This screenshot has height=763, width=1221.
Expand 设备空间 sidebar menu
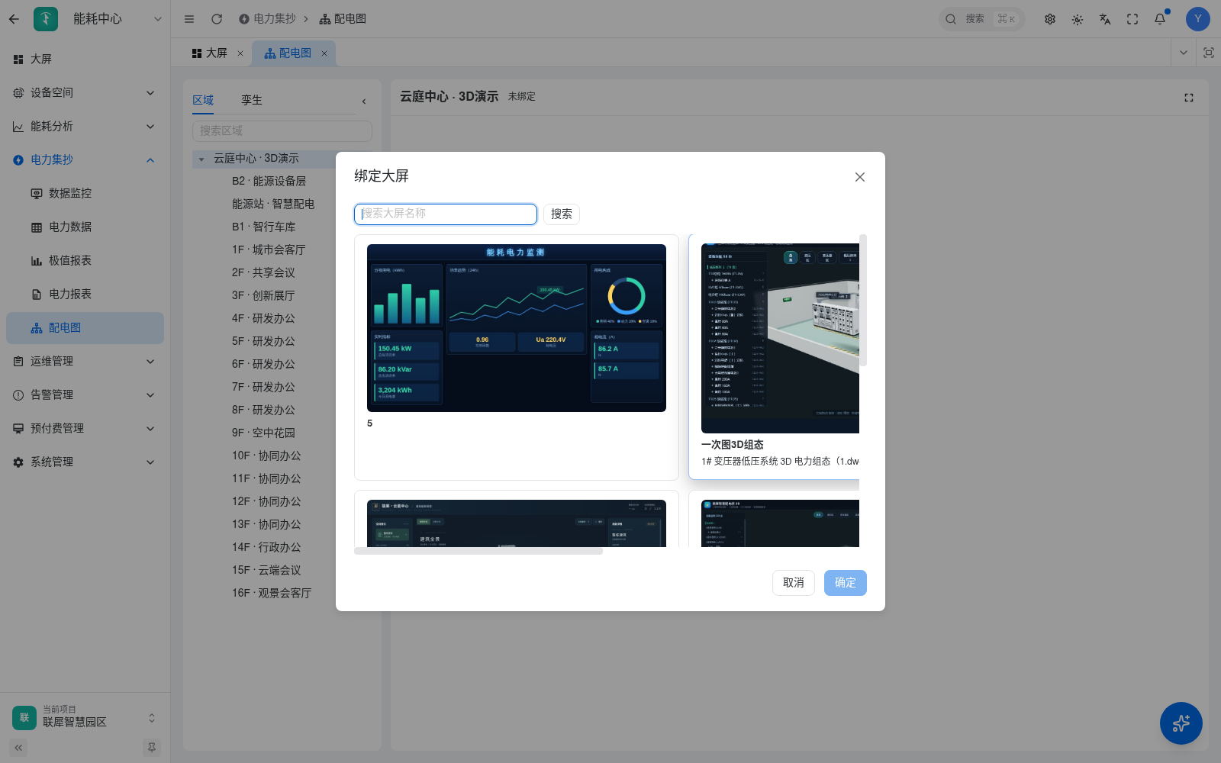tap(85, 92)
